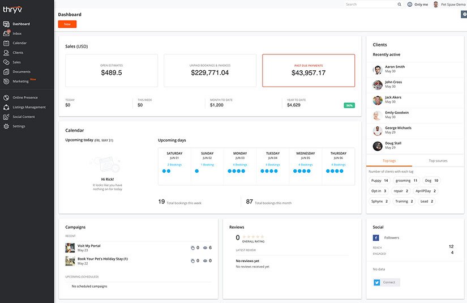
Task: Open Clients via its sidebar icon
Action: [x=6, y=53]
